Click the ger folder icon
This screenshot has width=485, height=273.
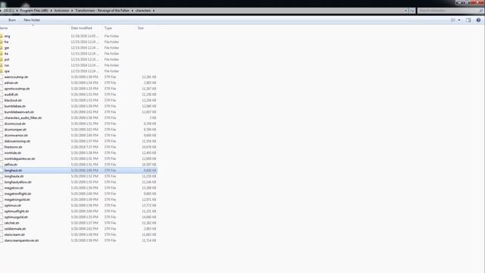point(2,48)
